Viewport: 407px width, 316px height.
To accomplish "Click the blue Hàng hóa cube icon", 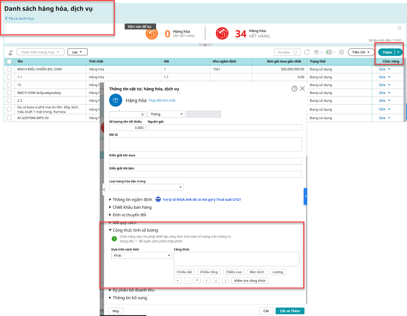I will (x=115, y=100).
